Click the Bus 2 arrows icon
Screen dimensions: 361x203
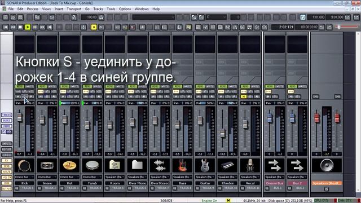[x=297, y=165]
